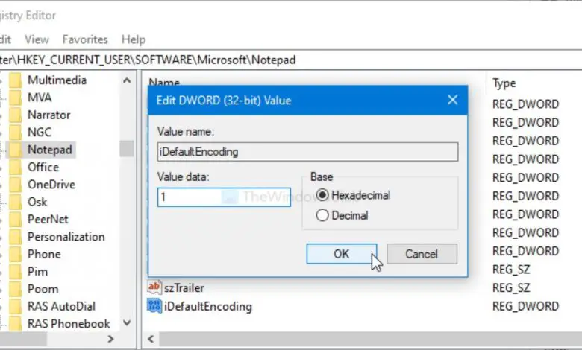This screenshot has height=350, width=582.
Task: Cancel the Edit DWORD dialog
Action: pyautogui.click(x=422, y=253)
